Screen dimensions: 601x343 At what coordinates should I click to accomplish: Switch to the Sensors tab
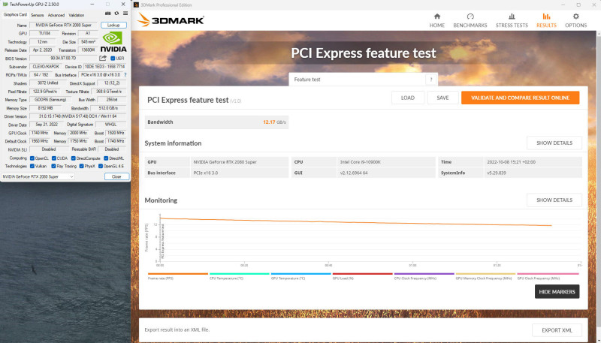click(37, 15)
